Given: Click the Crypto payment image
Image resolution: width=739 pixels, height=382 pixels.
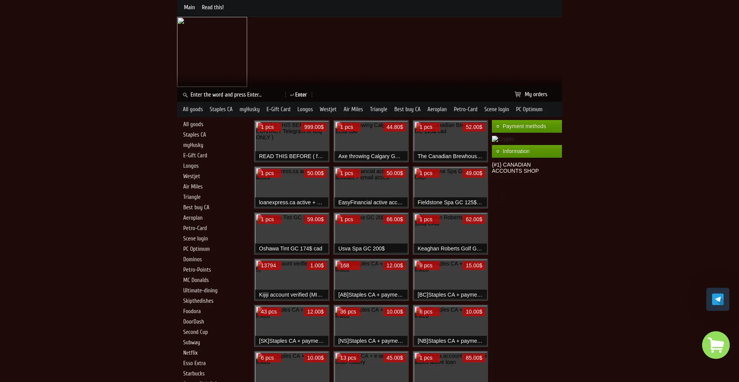Looking at the screenshot, I should pos(503,139).
